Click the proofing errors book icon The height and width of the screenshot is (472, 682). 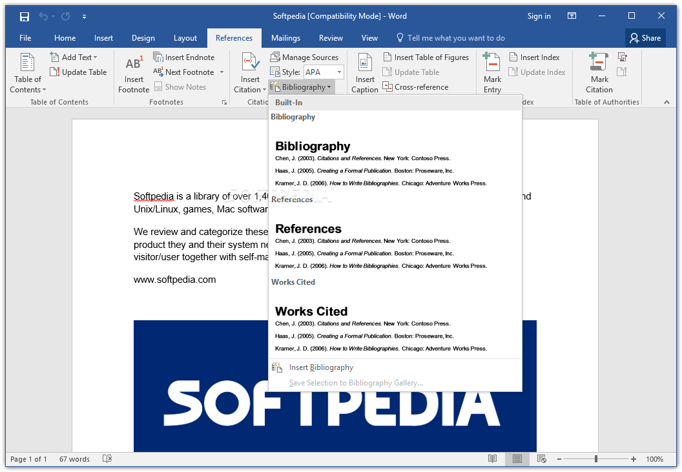click(x=107, y=458)
